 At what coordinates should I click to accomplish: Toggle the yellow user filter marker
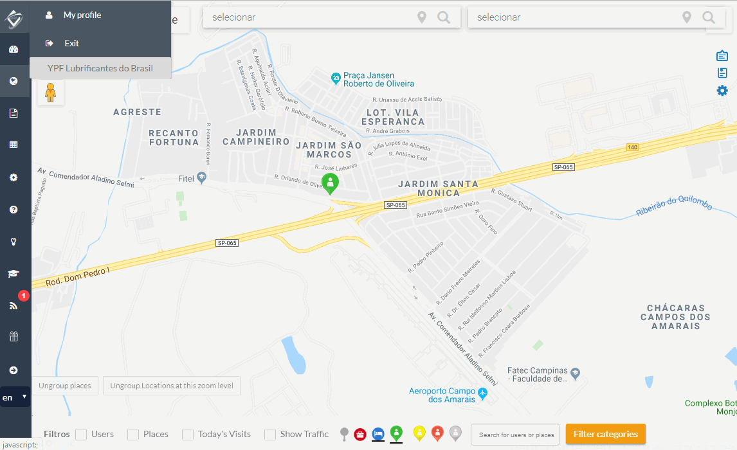click(419, 433)
